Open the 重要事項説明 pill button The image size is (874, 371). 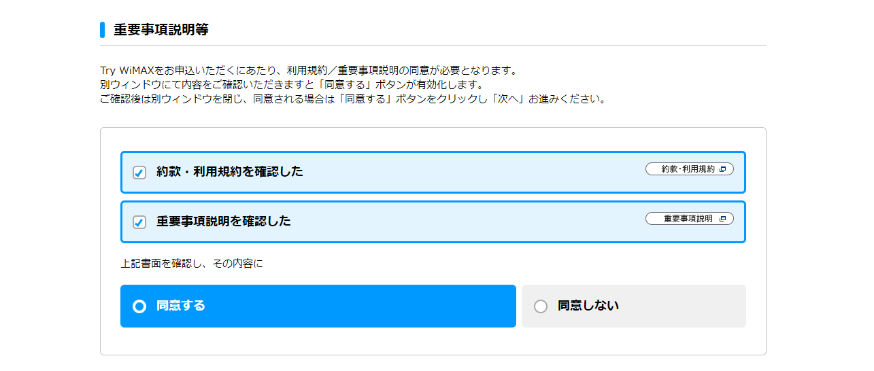point(687,219)
